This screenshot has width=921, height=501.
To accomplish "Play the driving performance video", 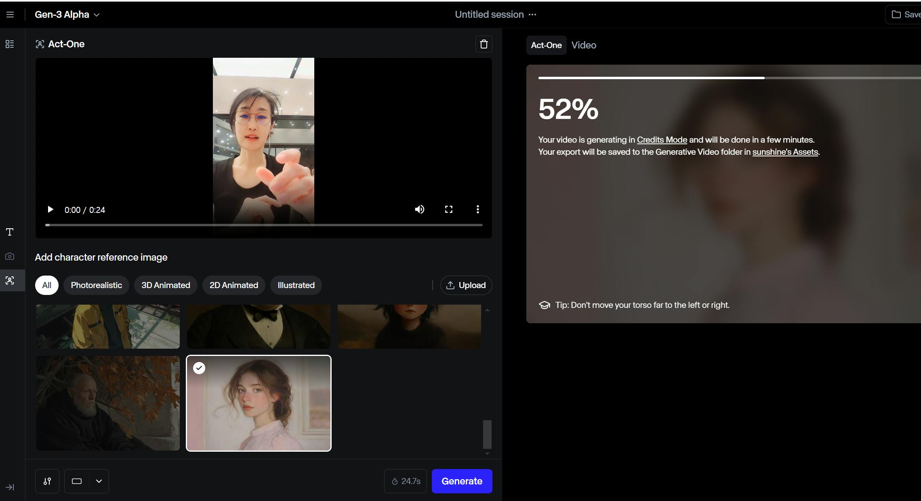I will (50, 209).
